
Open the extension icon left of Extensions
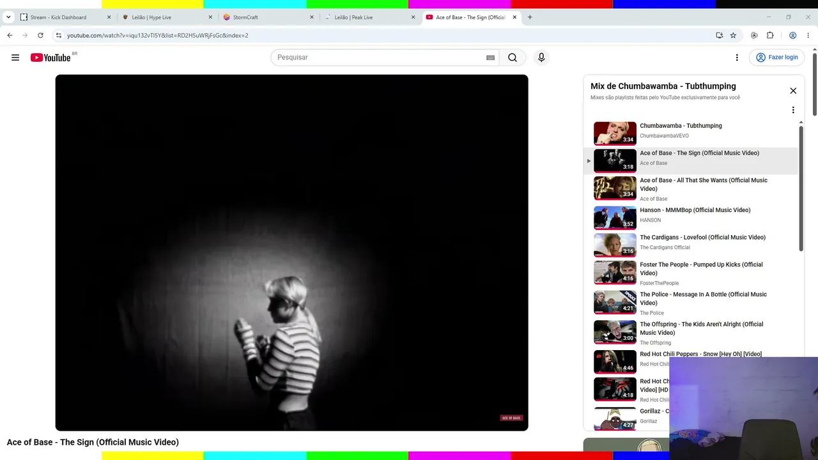coord(754,35)
